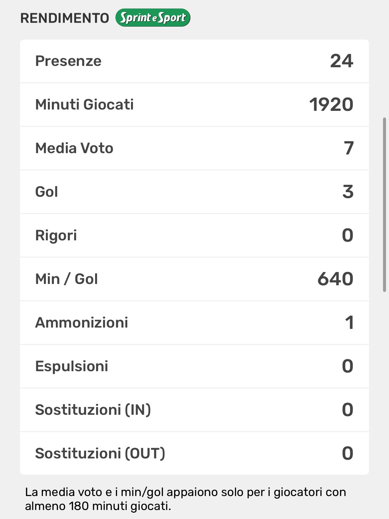Click the Media Voto row

(194, 148)
